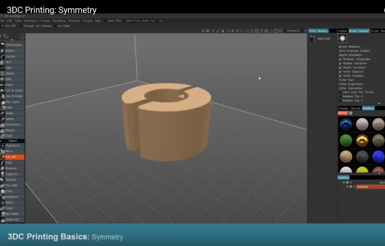Select the ToothPaste tool

[x=12, y=125]
